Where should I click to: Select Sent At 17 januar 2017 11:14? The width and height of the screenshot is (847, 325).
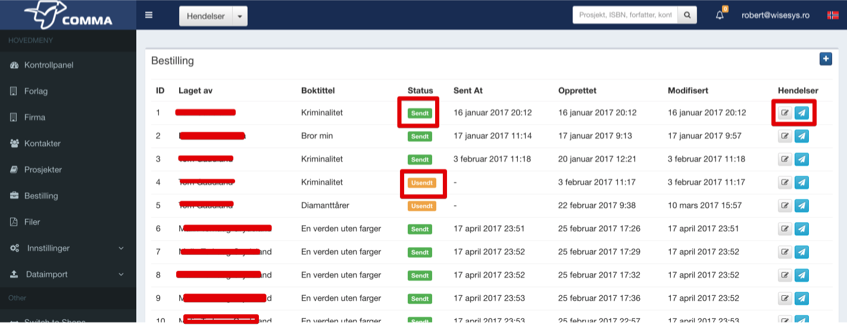click(x=493, y=136)
